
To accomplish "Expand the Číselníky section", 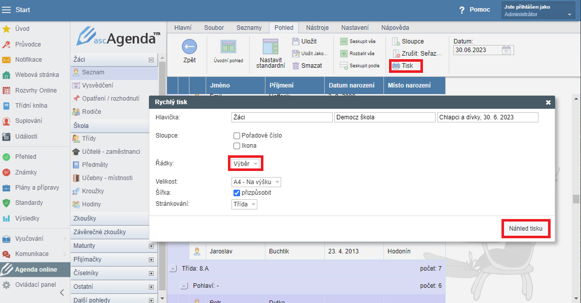I will point(151,273).
